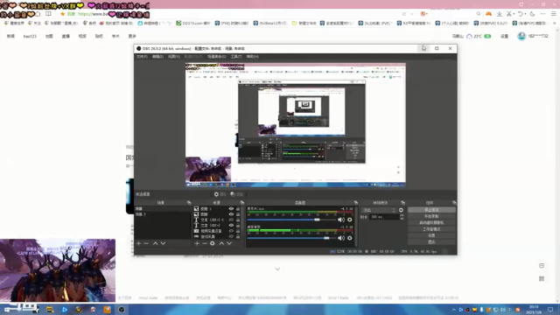Toggle the lock on 游戏采集 source
The height and width of the screenshot is (315, 560).
click(x=238, y=236)
